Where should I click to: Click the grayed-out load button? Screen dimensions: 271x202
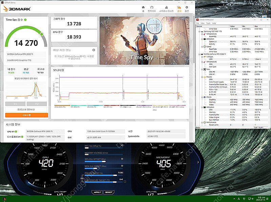pyautogui.click(x=15, y=104)
